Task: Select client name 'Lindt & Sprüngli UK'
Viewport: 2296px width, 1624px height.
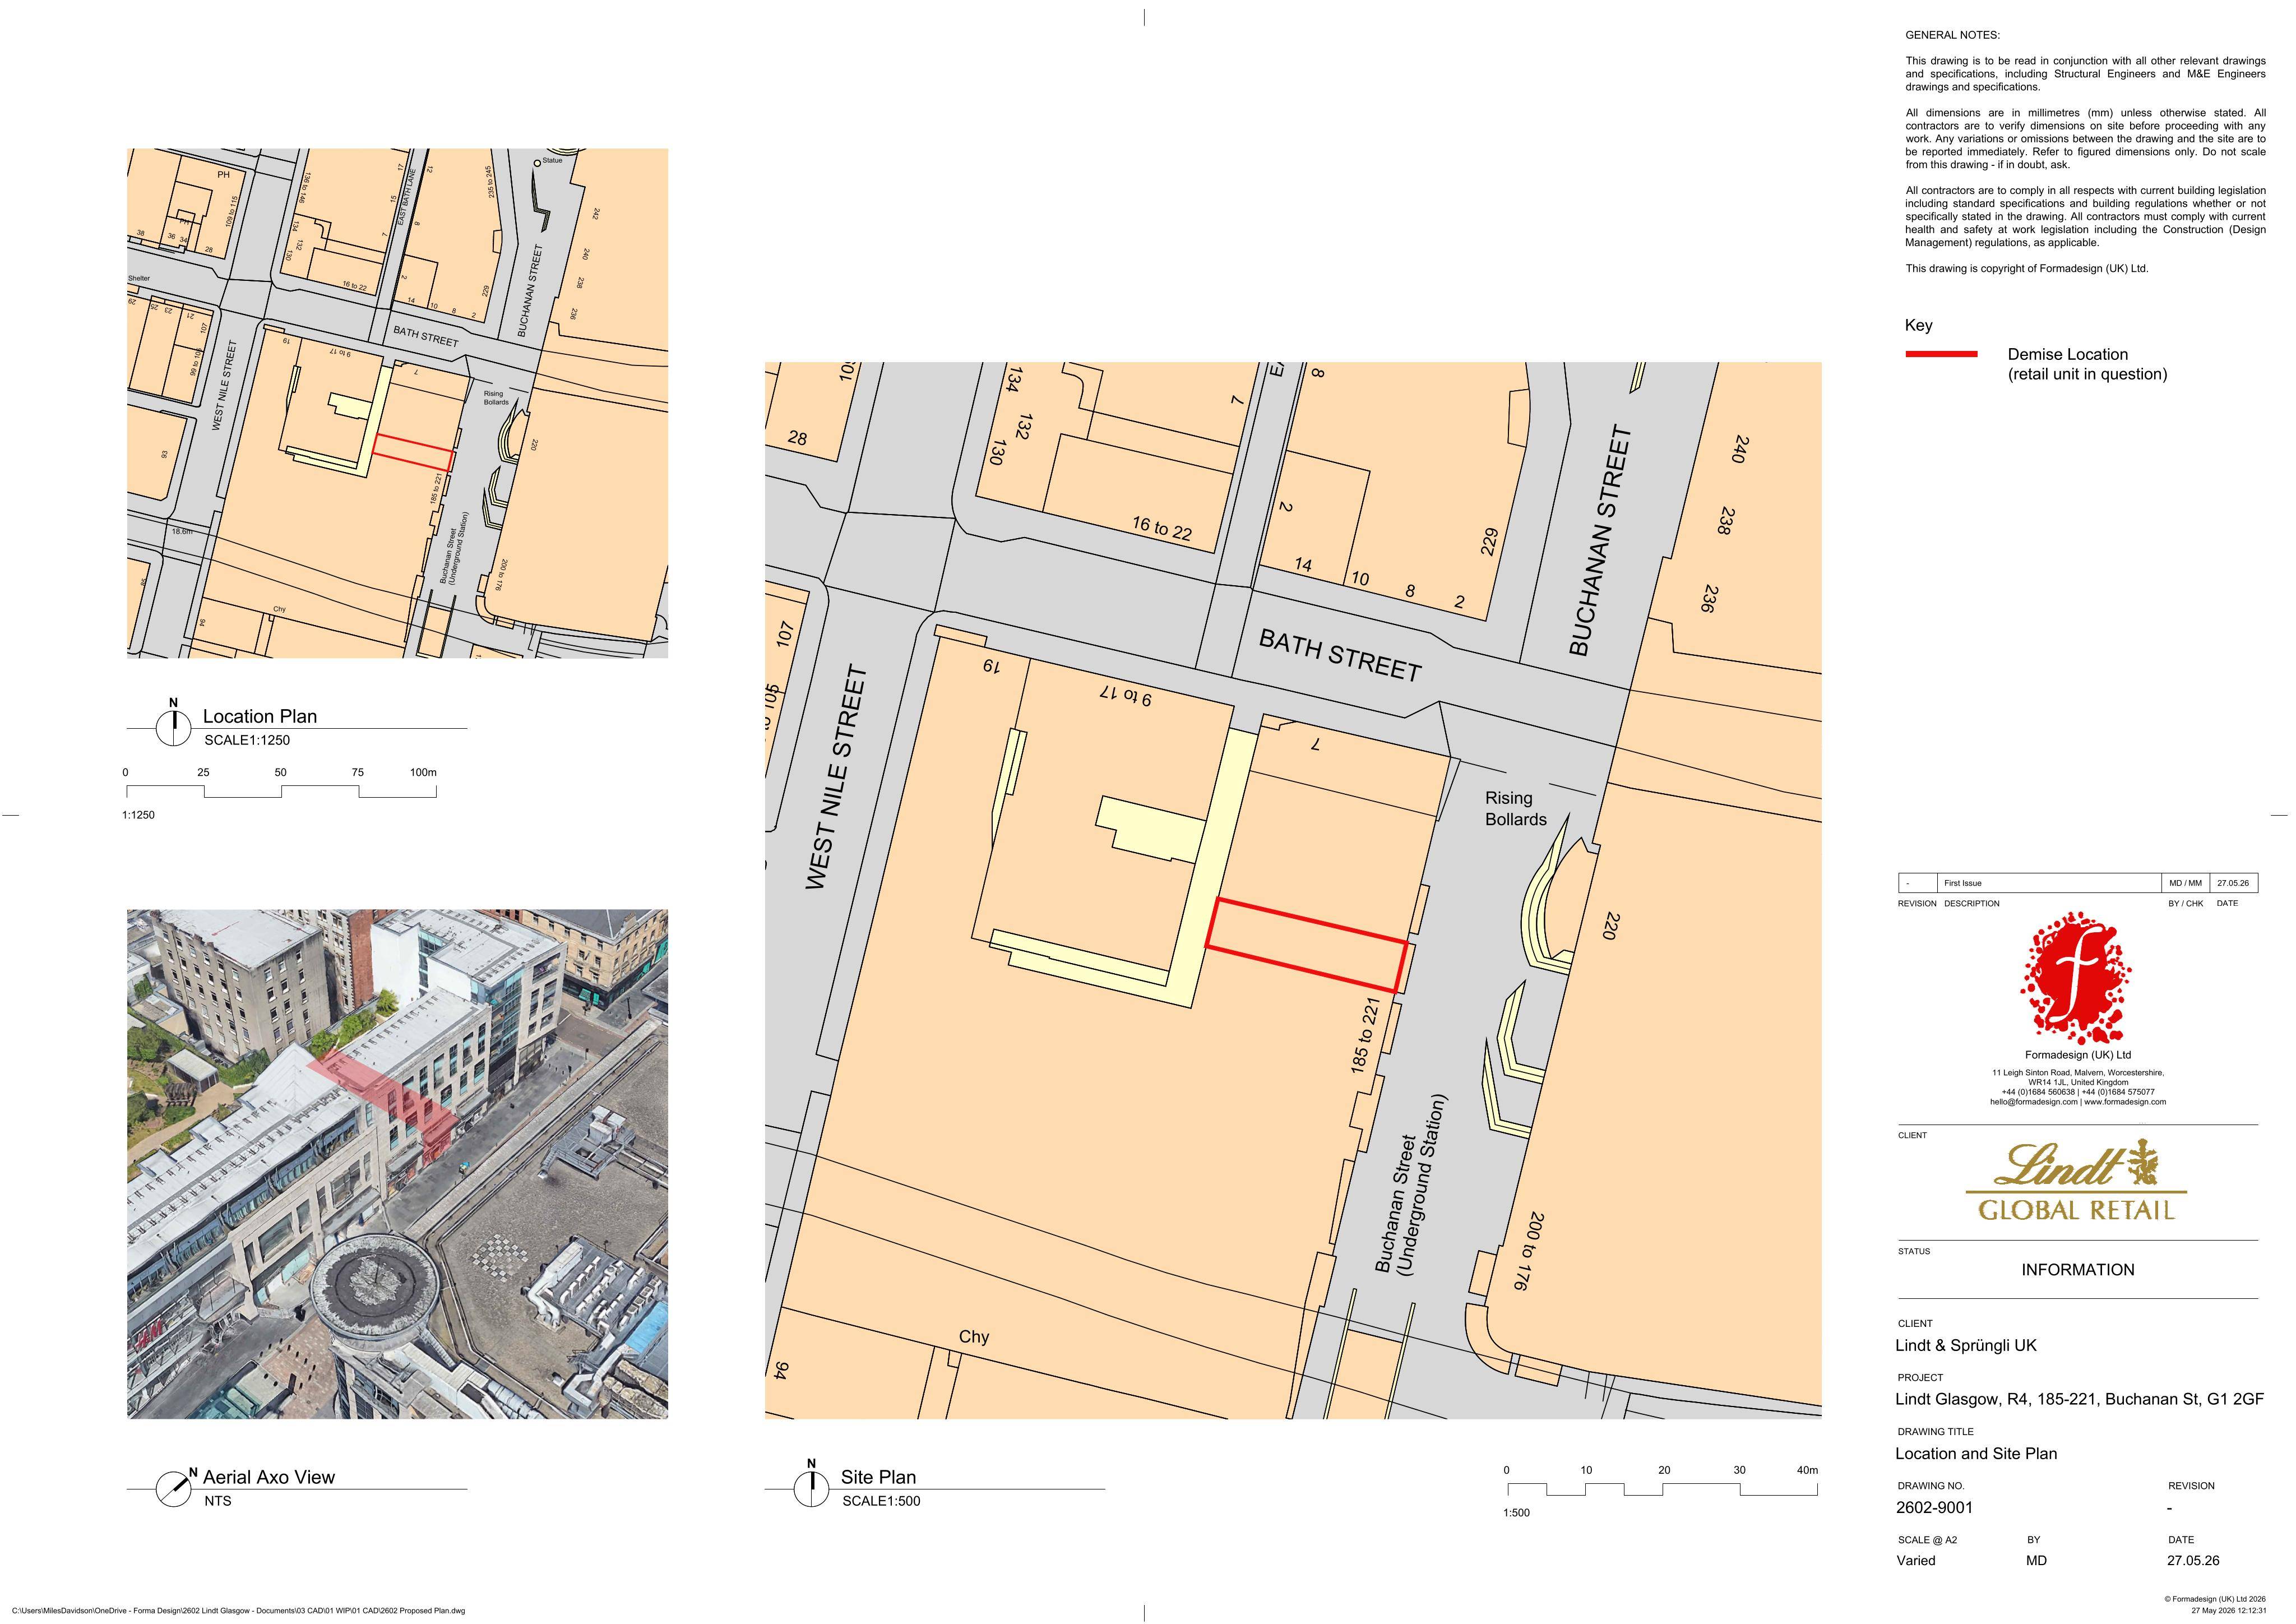Action: point(1966,1345)
